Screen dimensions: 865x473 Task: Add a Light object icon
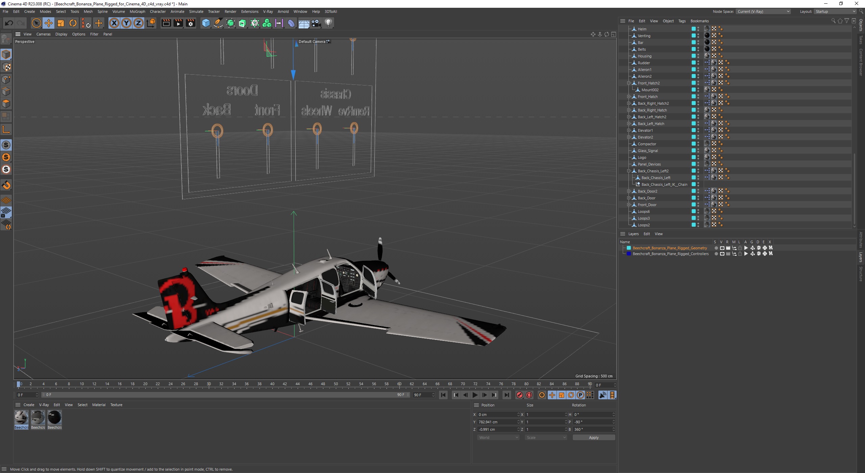point(328,23)
